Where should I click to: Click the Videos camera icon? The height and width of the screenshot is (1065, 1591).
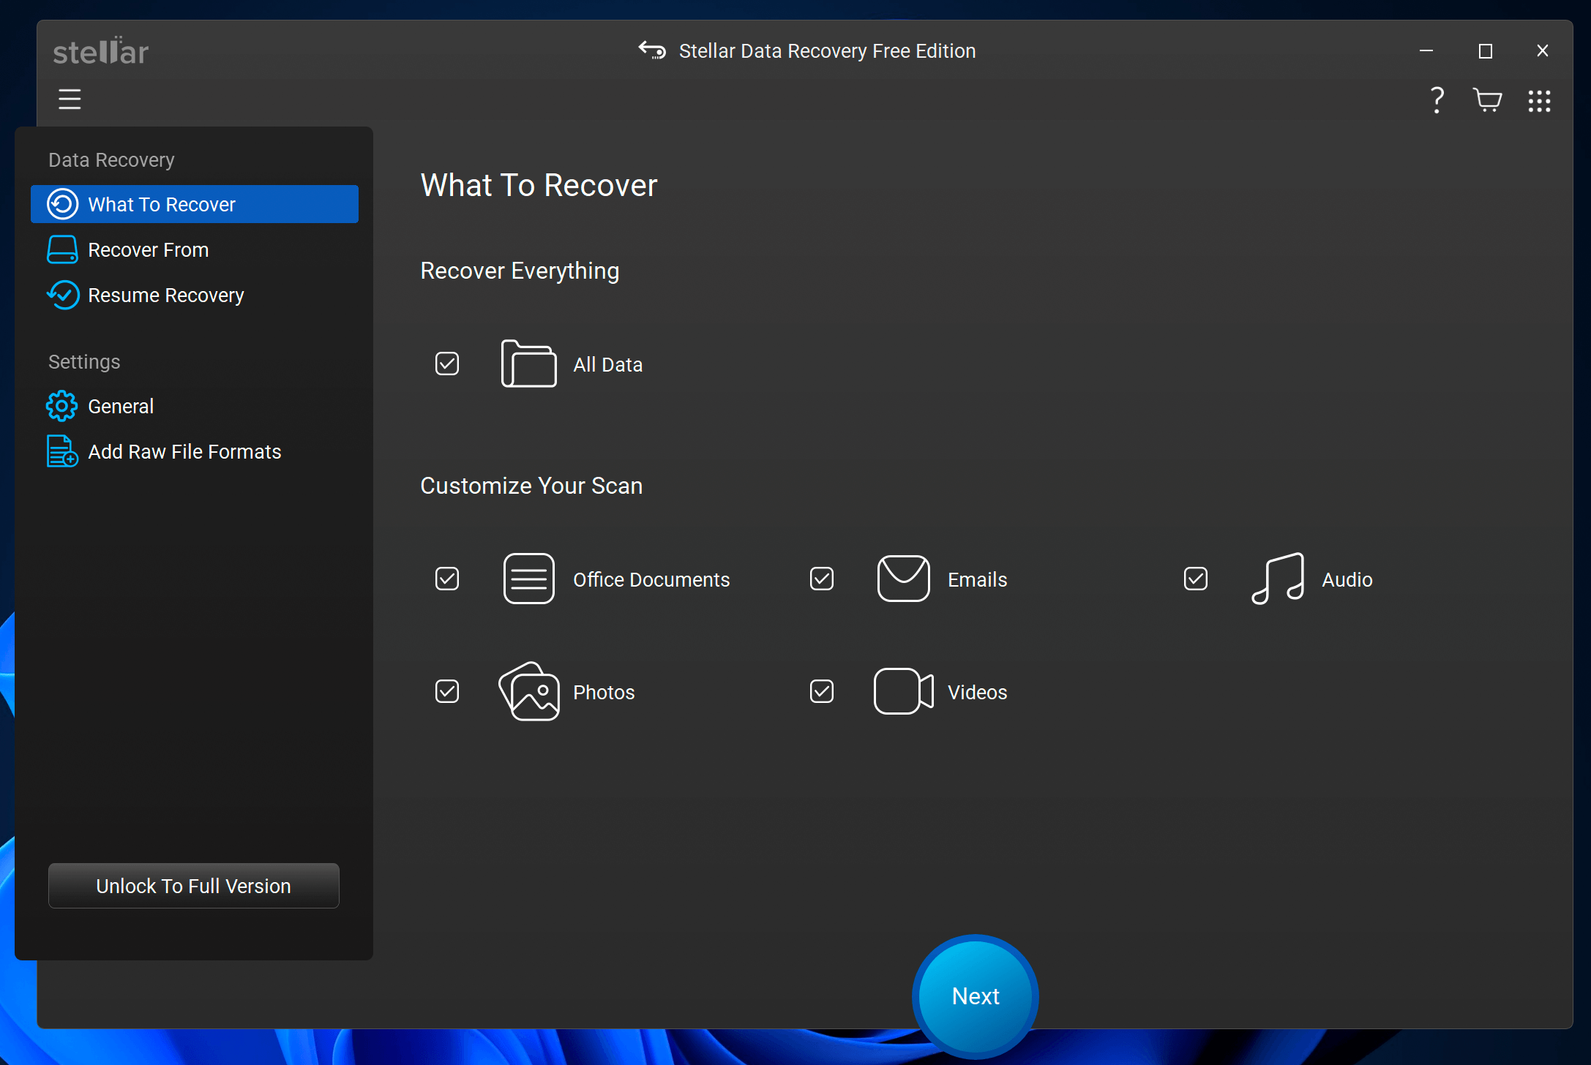tap(904, 691)
